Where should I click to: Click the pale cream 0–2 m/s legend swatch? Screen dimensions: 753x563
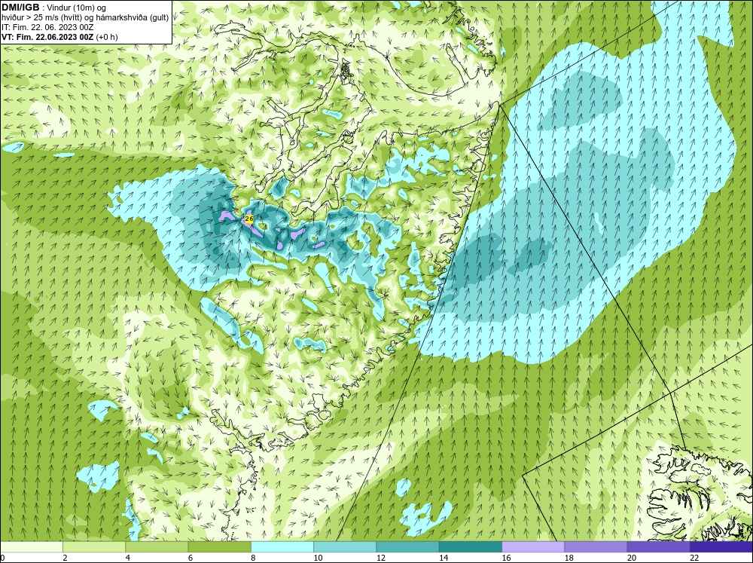pos(31,547)
